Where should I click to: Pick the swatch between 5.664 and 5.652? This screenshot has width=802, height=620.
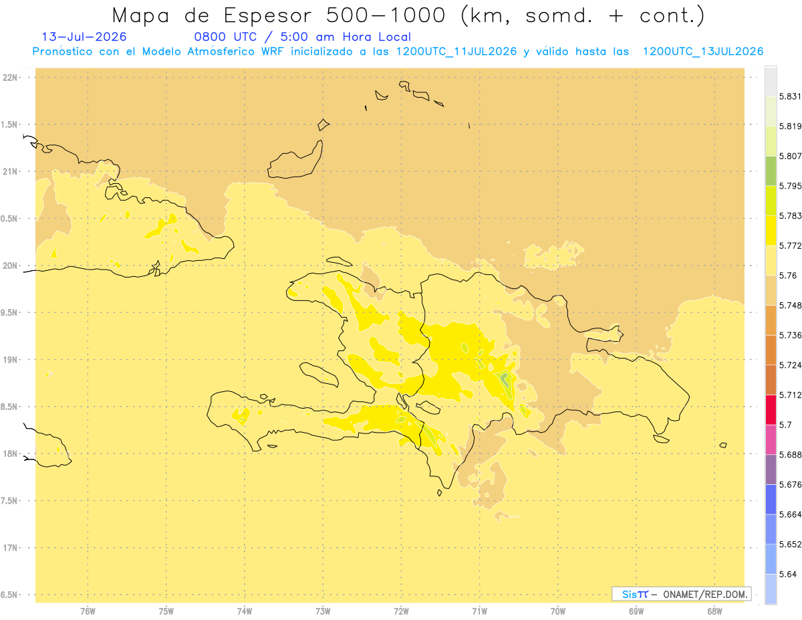coord(771,529)
